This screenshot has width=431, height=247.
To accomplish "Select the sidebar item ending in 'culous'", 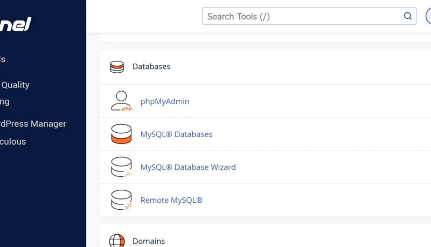I will point(13,142).
